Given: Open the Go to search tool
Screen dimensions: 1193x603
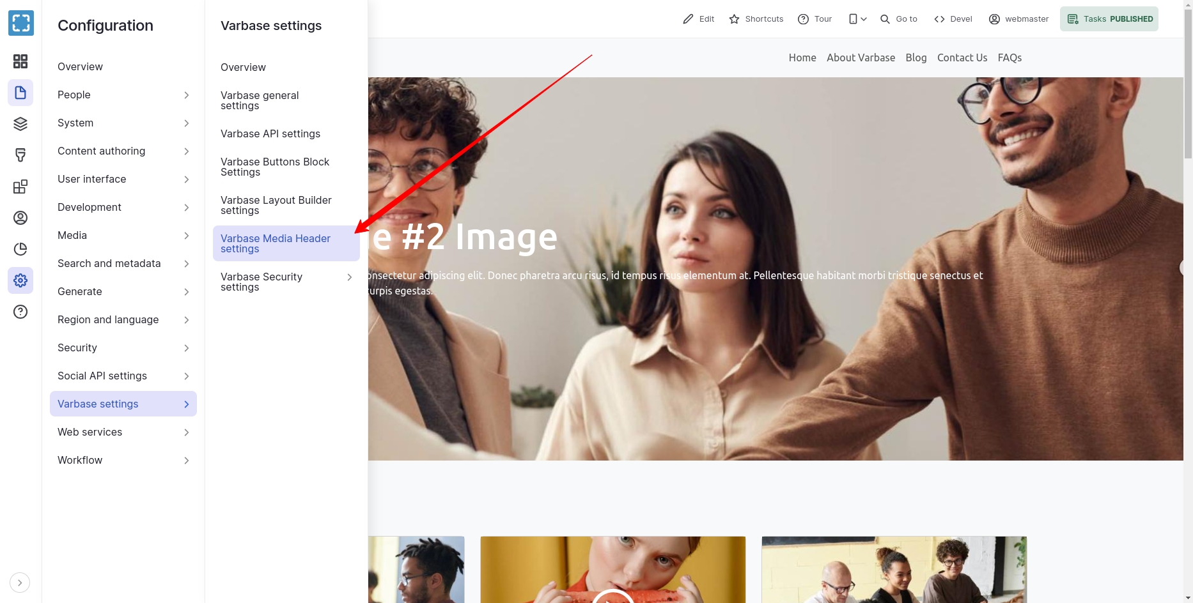Looking at the screenshot, I should (898, 19).
